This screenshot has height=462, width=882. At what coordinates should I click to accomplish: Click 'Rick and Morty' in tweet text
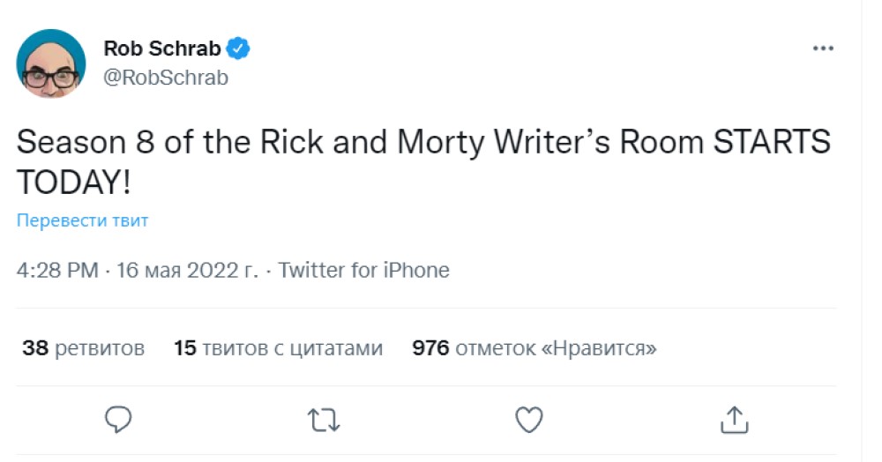[x=326, y=143]
